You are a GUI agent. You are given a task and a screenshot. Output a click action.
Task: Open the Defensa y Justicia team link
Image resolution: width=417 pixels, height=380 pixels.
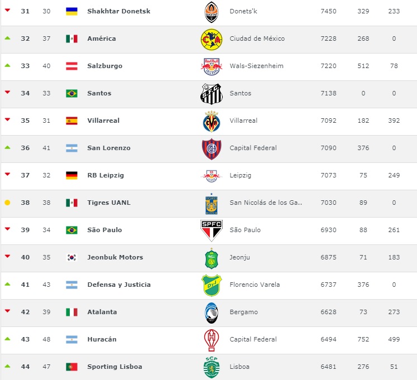[119, 285]
